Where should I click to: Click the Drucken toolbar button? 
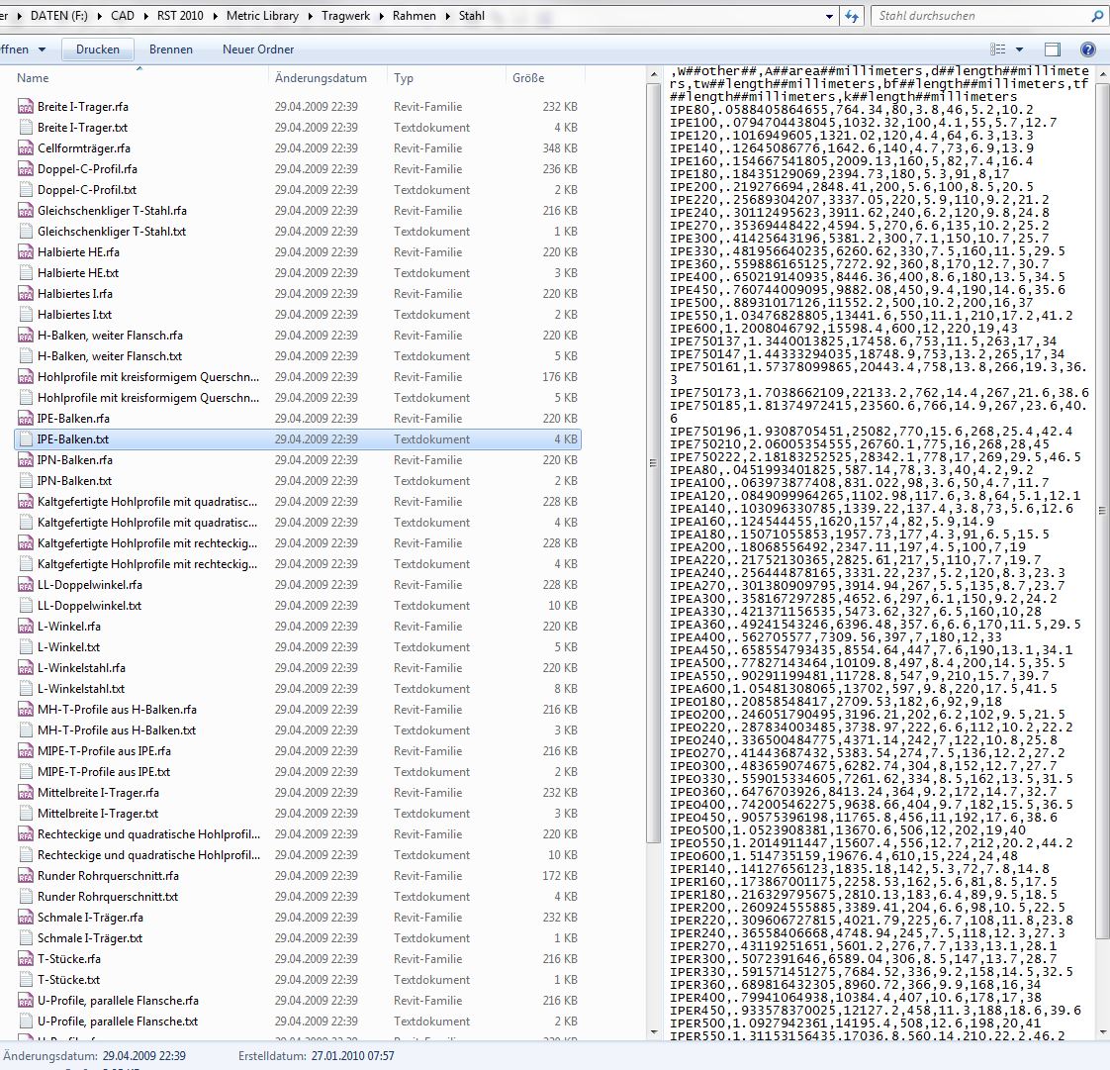[x=98, y=49]
